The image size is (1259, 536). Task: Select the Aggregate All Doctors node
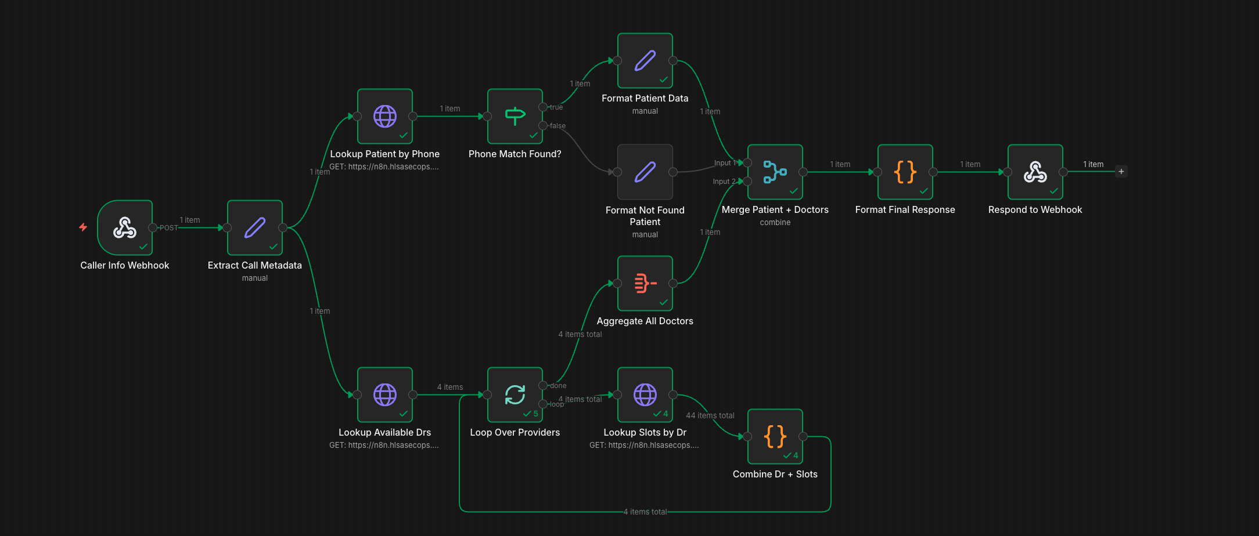tap(645, 283)
